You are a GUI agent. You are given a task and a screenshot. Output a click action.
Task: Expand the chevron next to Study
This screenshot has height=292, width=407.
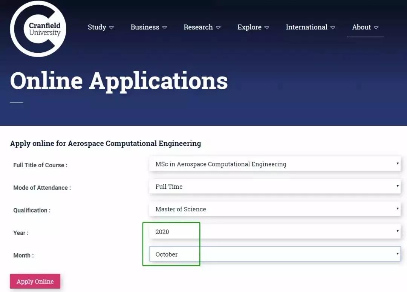click(x=111, y=28)
